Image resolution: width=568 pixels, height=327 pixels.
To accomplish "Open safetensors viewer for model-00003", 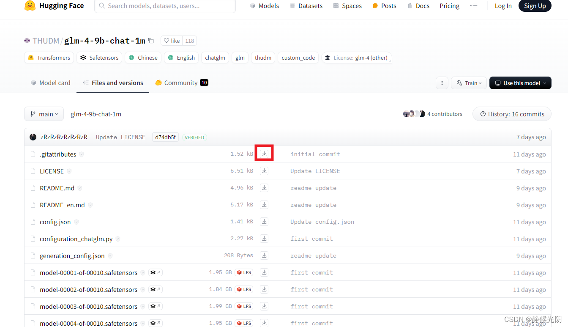I will pyautogui.click(x=156, y=306).
